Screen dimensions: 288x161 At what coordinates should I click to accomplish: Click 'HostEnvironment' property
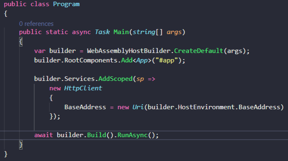206,107
